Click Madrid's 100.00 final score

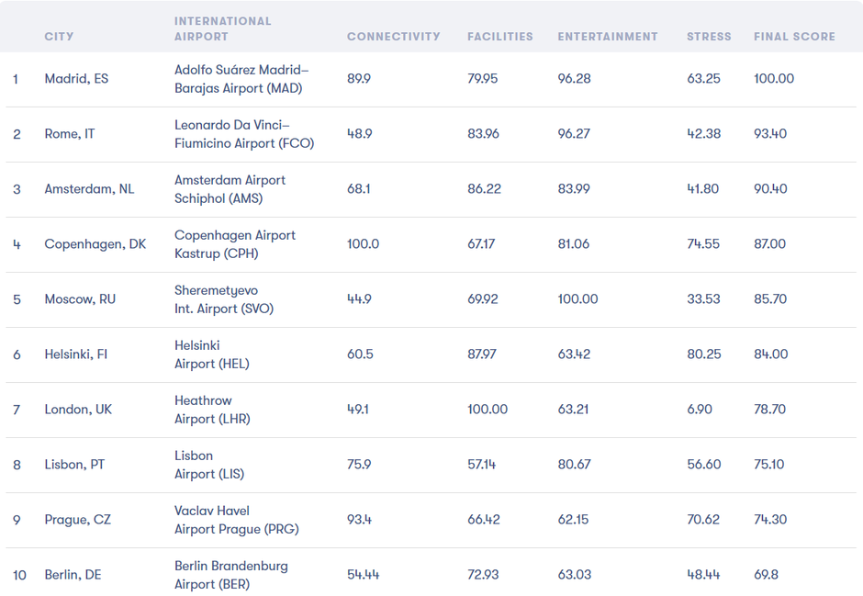[x=773, y=79]
